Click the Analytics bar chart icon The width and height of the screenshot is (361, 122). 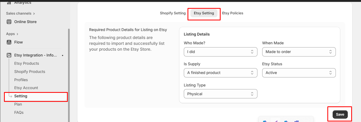(x=9, y=3)
